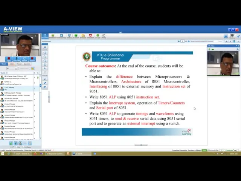Click last icon below users list
241x181 pixels.
30,143
